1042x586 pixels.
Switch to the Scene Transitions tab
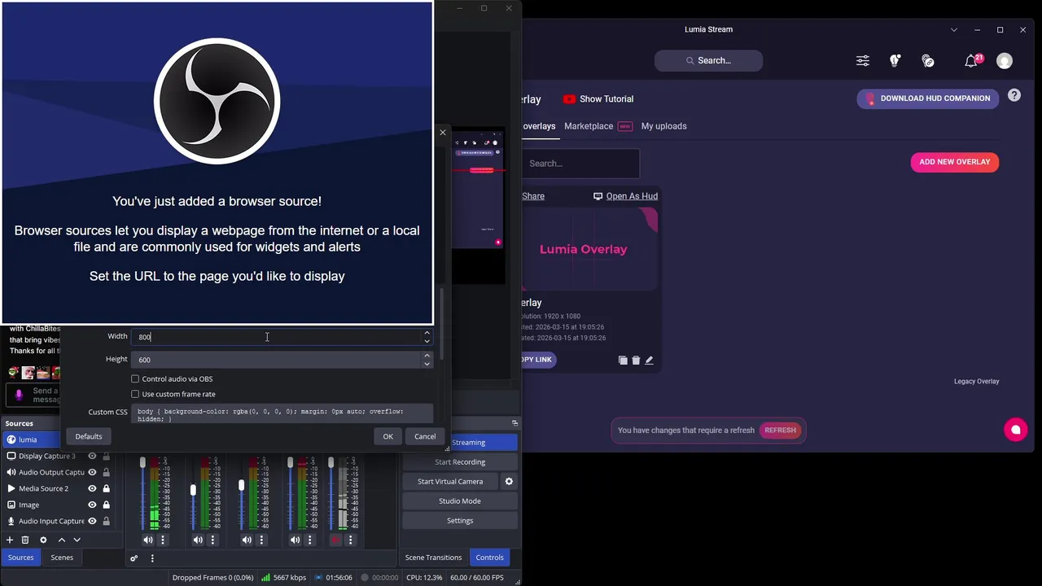[433, 558]
